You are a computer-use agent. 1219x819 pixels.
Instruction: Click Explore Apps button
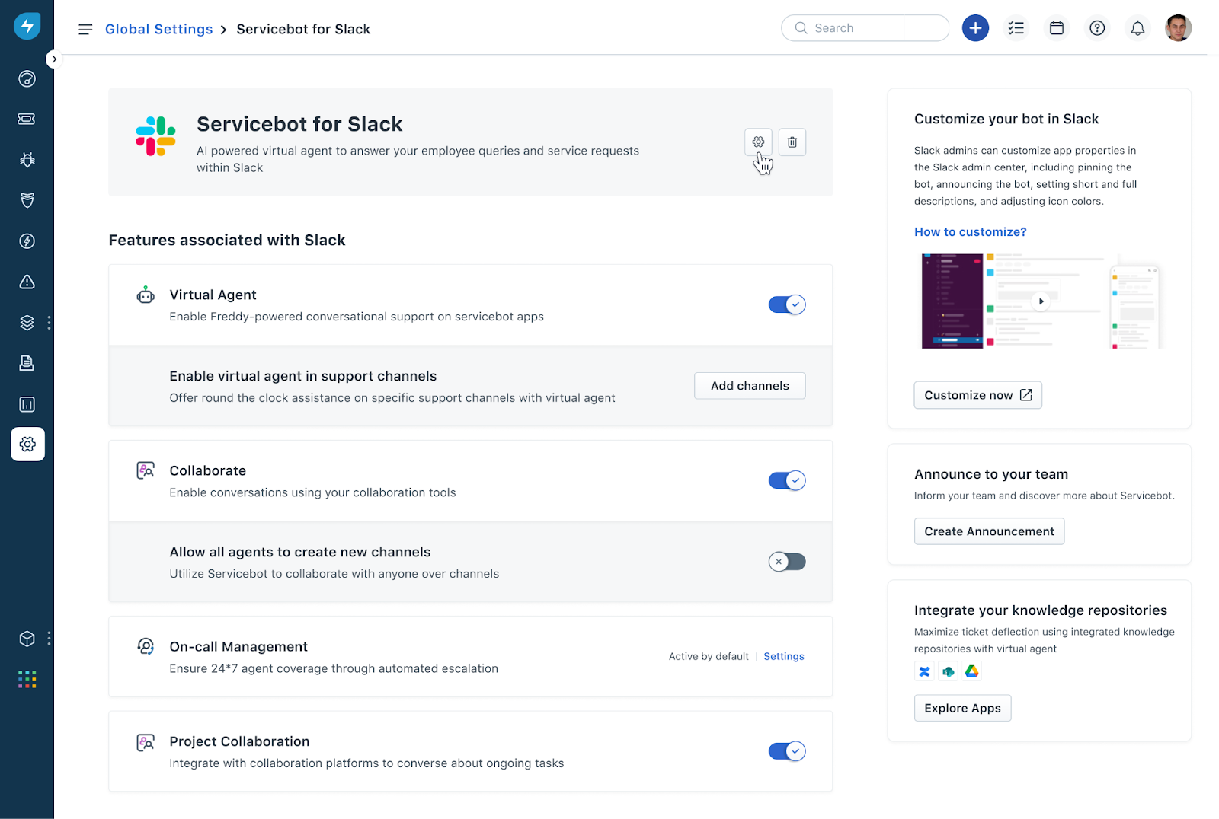963,708
